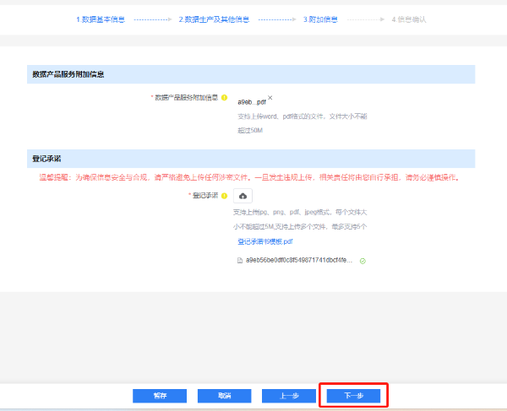Screen dimensions: 507x411
Task: Go back with the 上一步 button
Action: [x=289, y=396]
